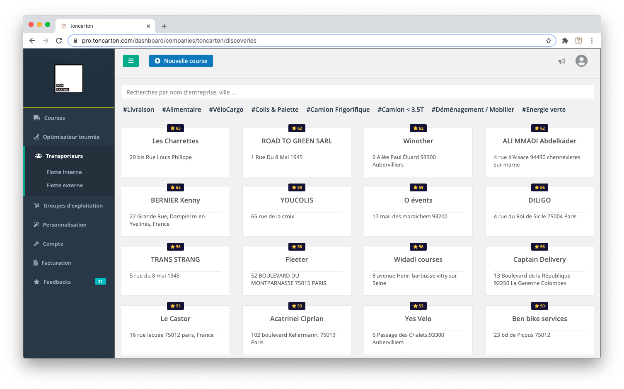
Task: Filter by the #VéloCargo hashtag
Action: click(x=226, y=110)
